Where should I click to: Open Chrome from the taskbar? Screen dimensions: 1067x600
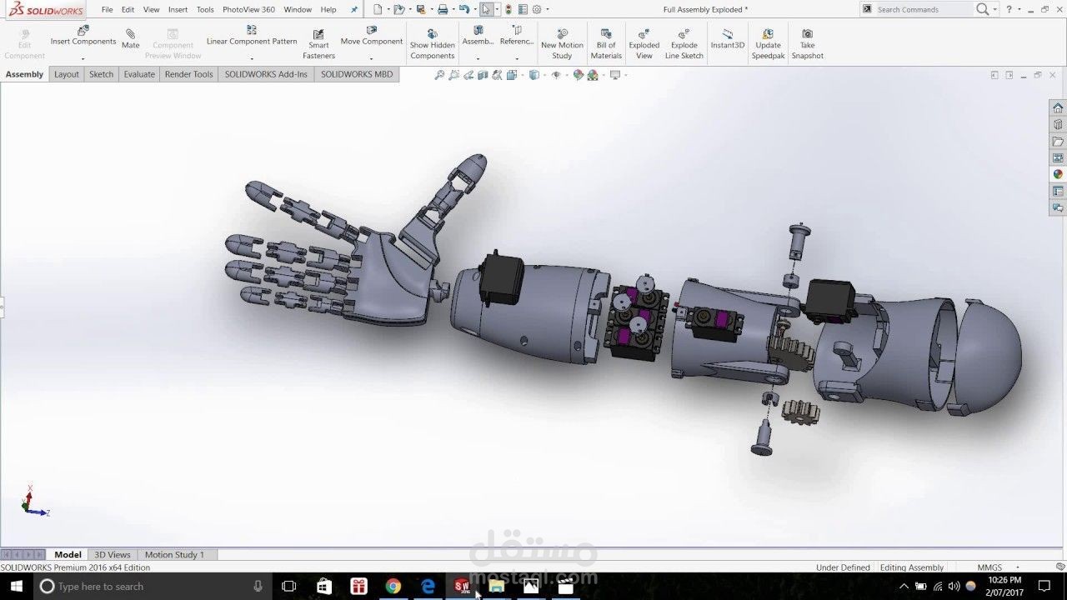tap(393, 587)
